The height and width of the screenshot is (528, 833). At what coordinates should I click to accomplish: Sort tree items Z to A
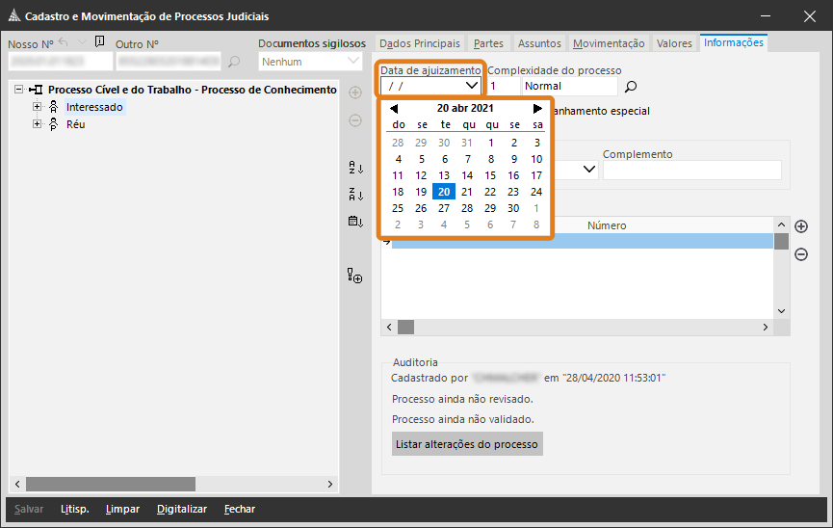(x=355, y=195)
